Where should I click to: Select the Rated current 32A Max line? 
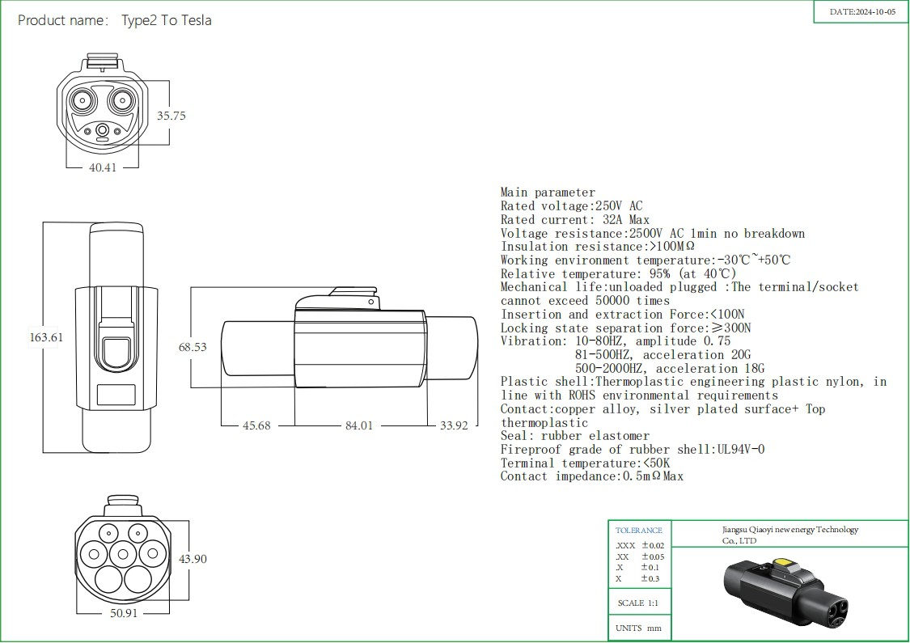574,220
